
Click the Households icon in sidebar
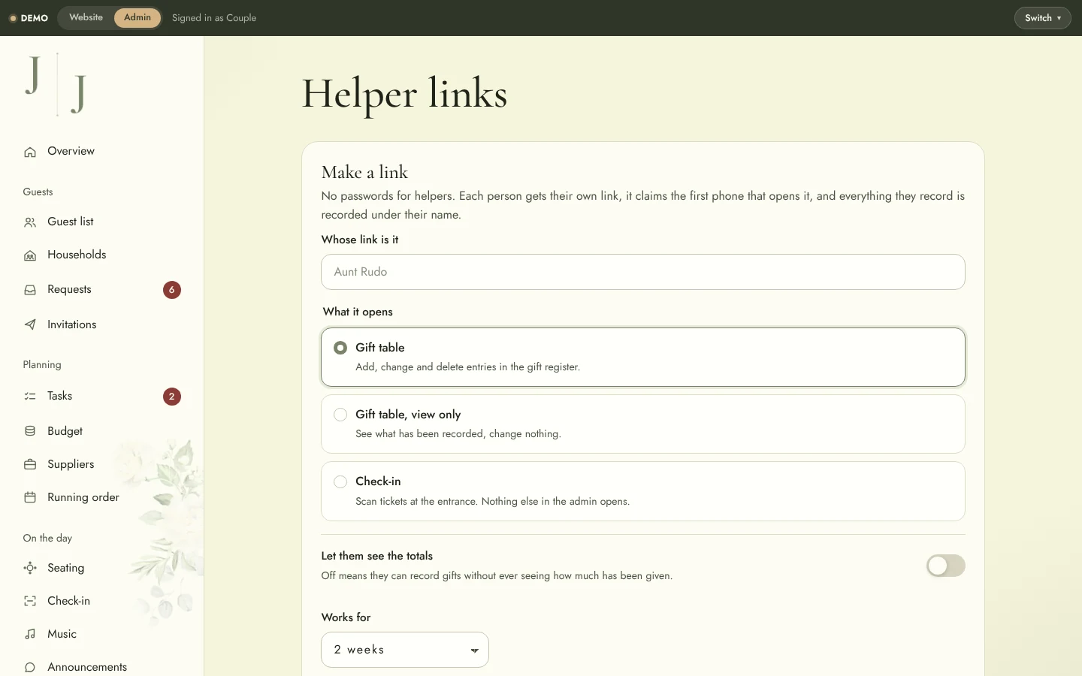(x=30, y=255)
